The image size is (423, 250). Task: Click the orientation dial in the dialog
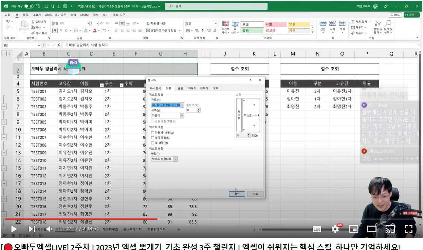pos(252,115)
